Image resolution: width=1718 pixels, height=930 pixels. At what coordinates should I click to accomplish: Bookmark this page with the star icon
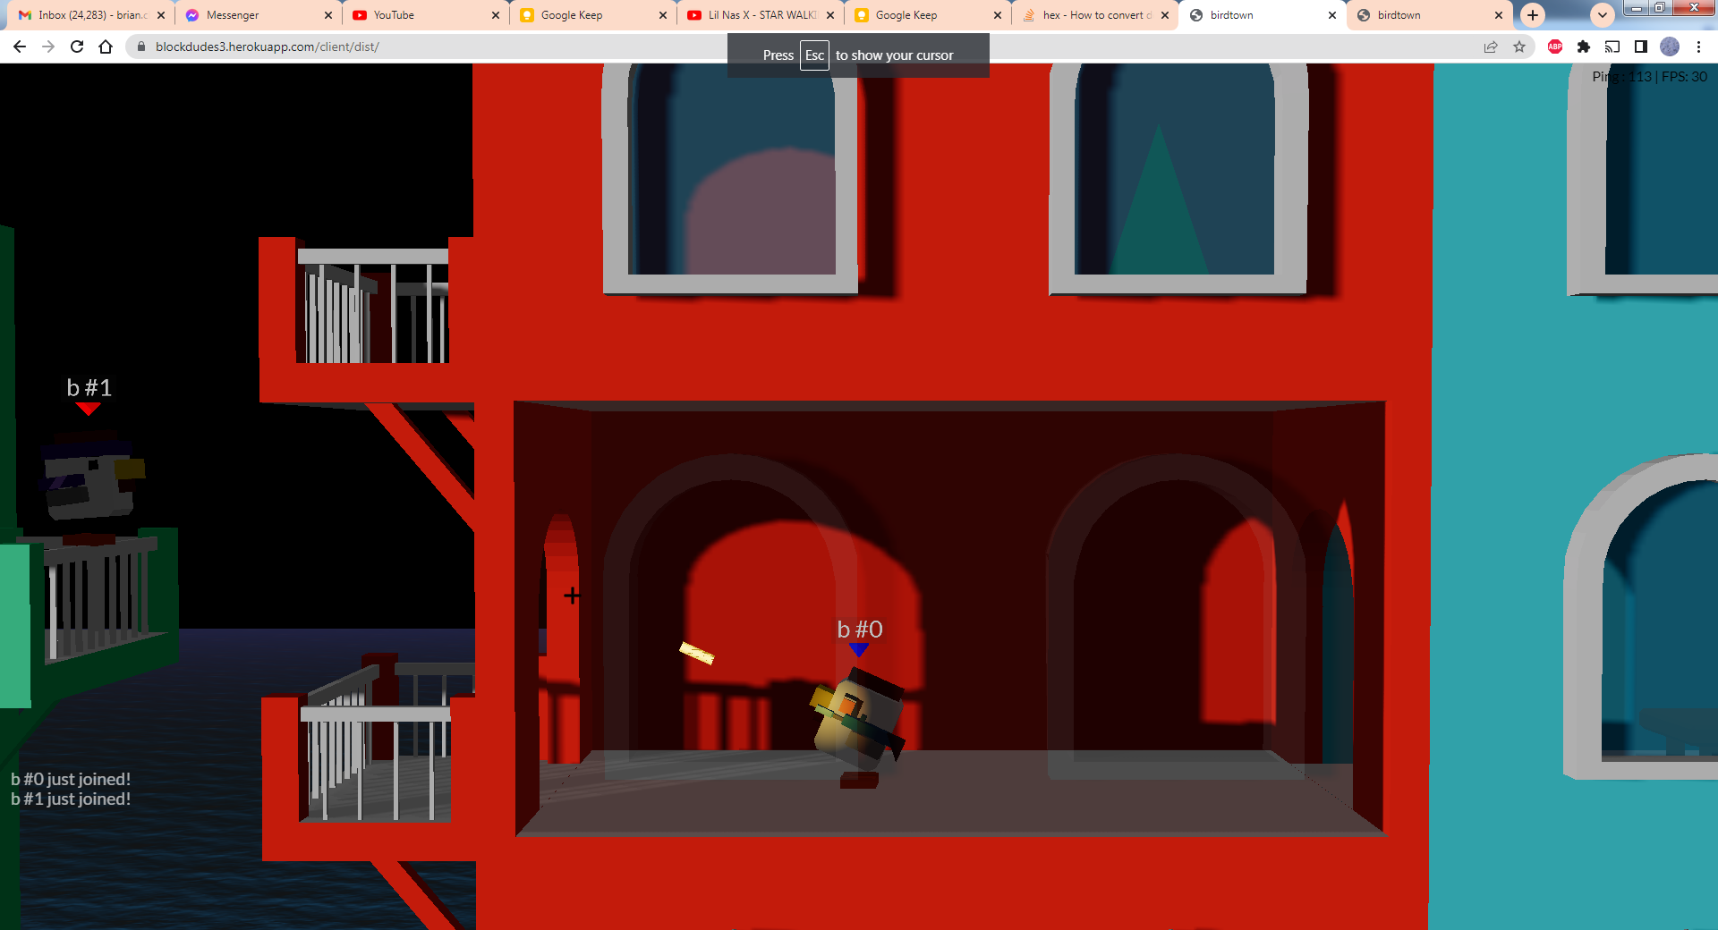click(1519, 46)
